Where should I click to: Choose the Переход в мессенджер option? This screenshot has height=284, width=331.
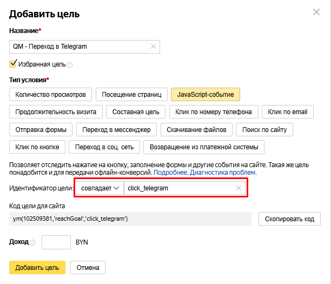click(x=116, y=130)
